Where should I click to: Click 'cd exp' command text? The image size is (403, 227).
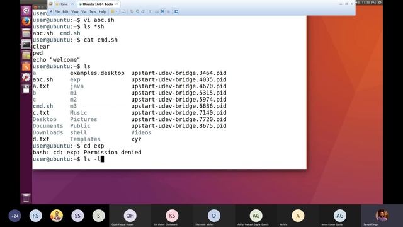pos(94,146)
